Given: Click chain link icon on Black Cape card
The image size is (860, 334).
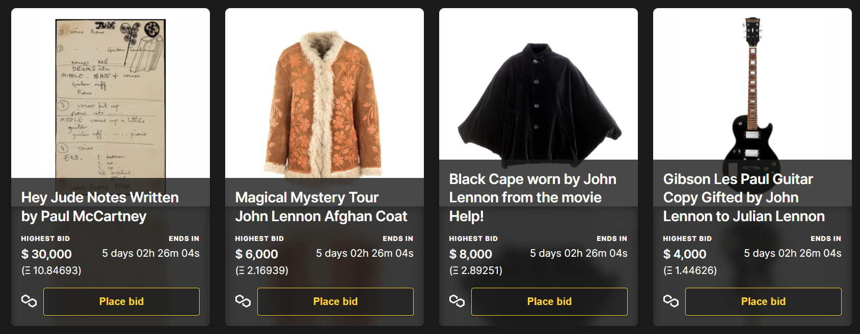Looking at the screenshot, I should pos(457,301).
